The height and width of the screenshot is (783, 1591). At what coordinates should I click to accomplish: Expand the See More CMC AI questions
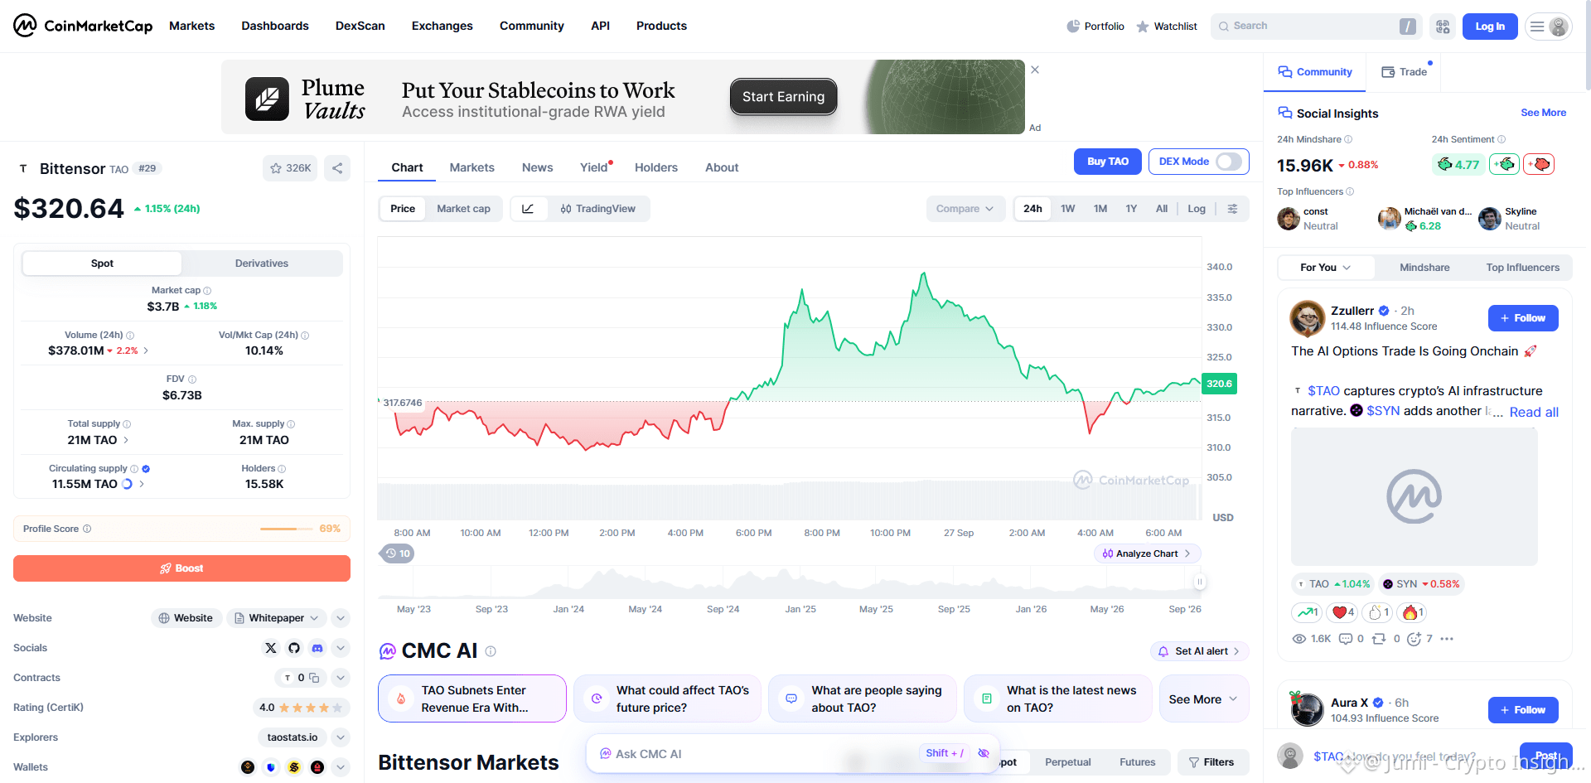[x=1203, y=699]
